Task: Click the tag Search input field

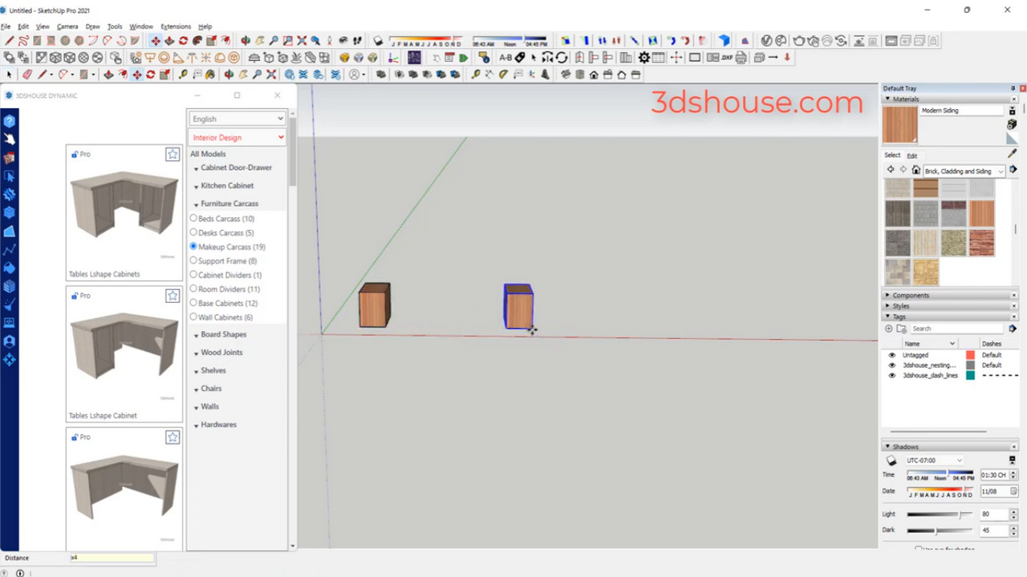Action: pyautogui.click(x=957, y=329)
